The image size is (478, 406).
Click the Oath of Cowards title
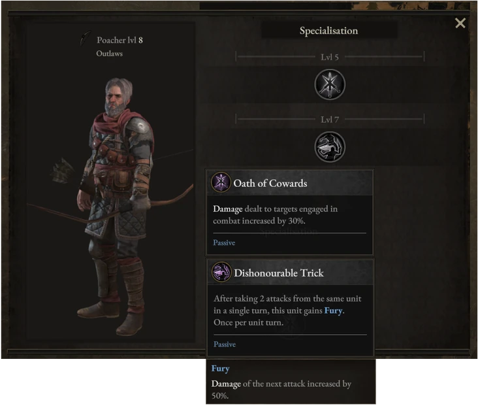tap(270, 183)
